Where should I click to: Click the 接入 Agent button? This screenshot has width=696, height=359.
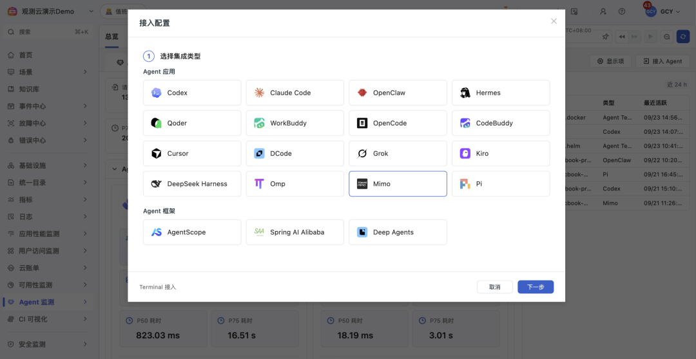click(x=662, y=61)
